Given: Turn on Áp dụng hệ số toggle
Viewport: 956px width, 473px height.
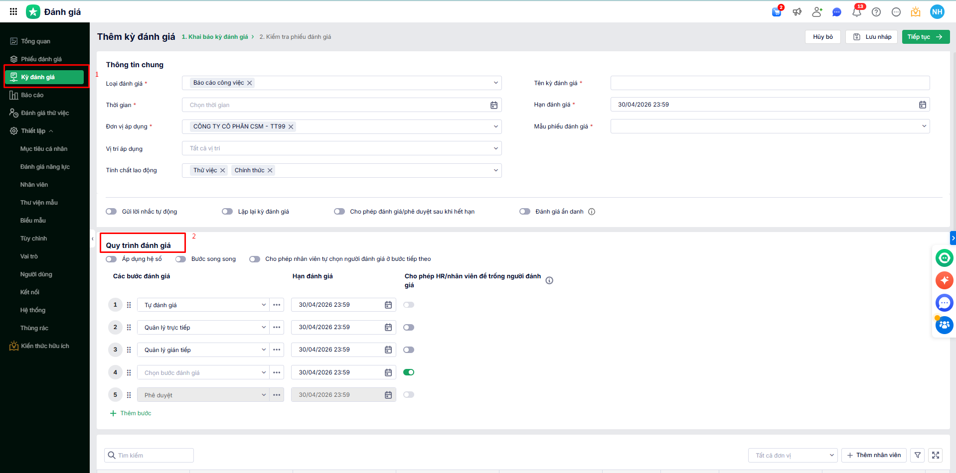Looking at the screenshot, I should (111, 259).
